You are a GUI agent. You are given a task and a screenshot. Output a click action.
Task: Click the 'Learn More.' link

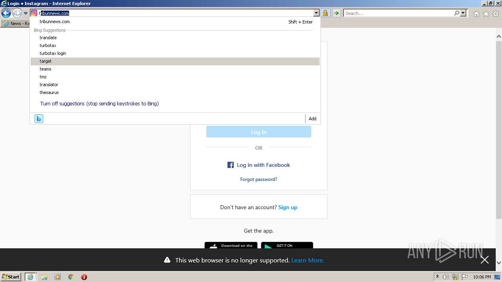(x=307, y=260)
